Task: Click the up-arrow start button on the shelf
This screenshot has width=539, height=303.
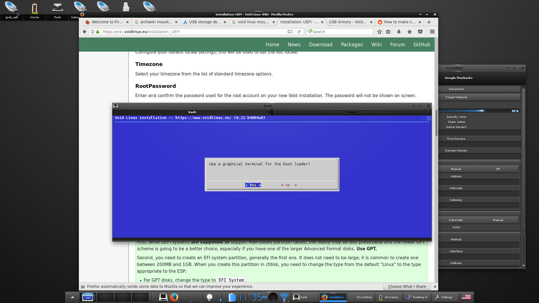Action: 72,297
